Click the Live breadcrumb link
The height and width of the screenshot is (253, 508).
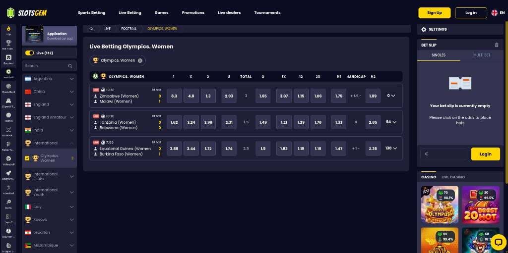pos(107,29)
